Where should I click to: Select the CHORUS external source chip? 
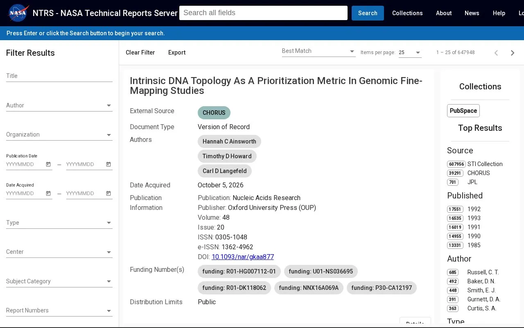pos(214,113)
